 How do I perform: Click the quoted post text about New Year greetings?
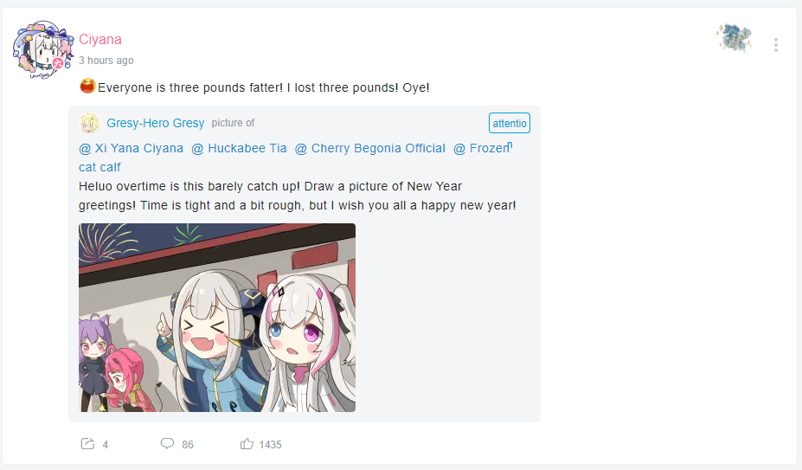tap(297, 196)
